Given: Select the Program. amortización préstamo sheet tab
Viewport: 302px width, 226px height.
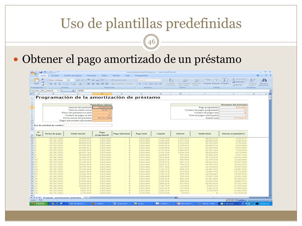Looking at the screenshot, I should coord(62,197).
